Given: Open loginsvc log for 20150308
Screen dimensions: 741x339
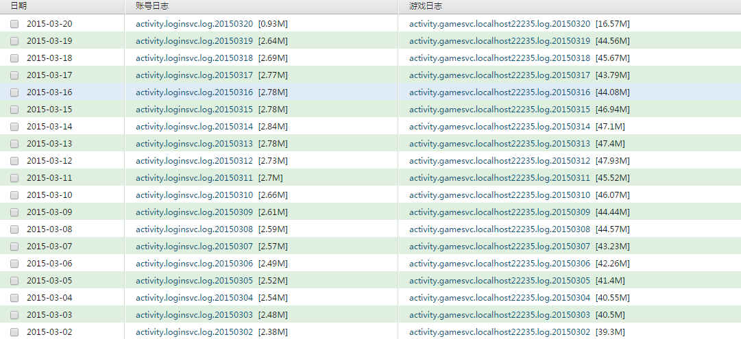Looking at the screenshot, I should [194, 229].
